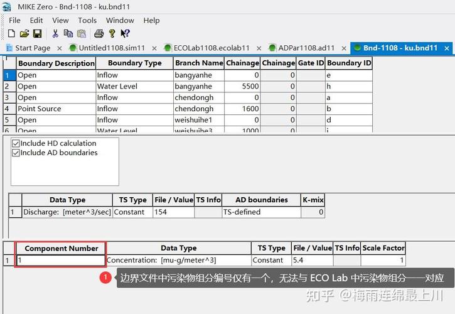
Task: Click the TS-defined AD boundaries cell
Action: click(x=260, y=212)
